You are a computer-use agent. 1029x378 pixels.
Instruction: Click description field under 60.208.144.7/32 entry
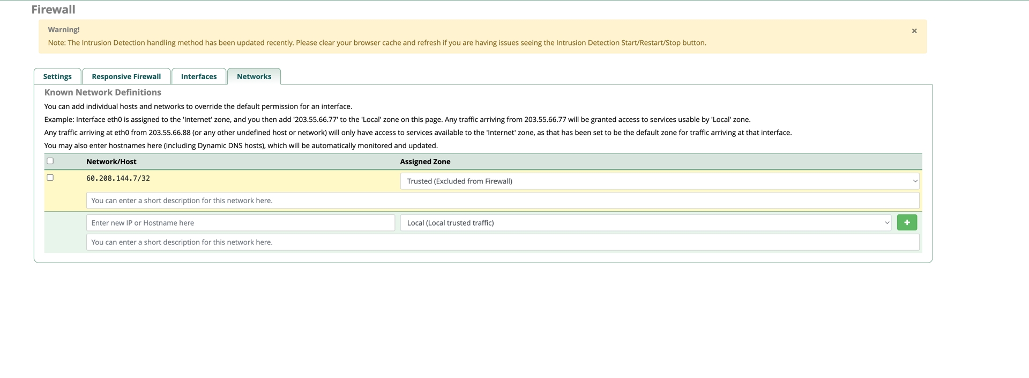(x=502, y=200)
